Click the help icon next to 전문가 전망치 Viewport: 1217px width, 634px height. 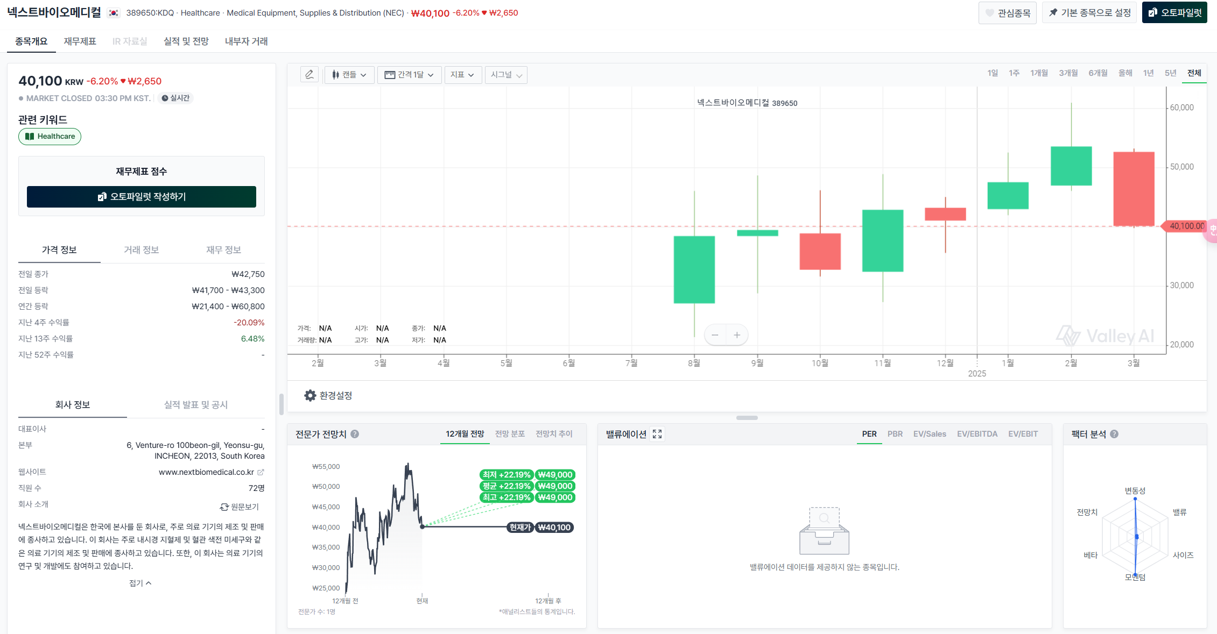point(355,434)
